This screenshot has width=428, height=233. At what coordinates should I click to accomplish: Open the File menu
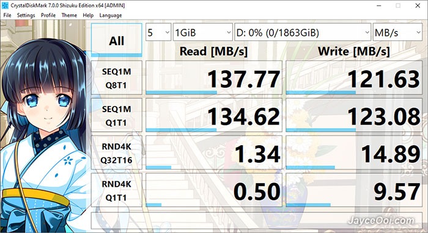point(7,15)
